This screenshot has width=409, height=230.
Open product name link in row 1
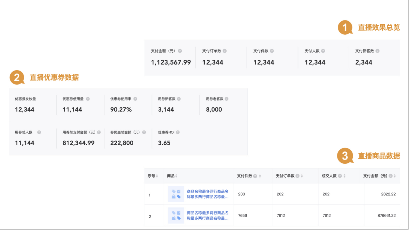tap(208, 194)
